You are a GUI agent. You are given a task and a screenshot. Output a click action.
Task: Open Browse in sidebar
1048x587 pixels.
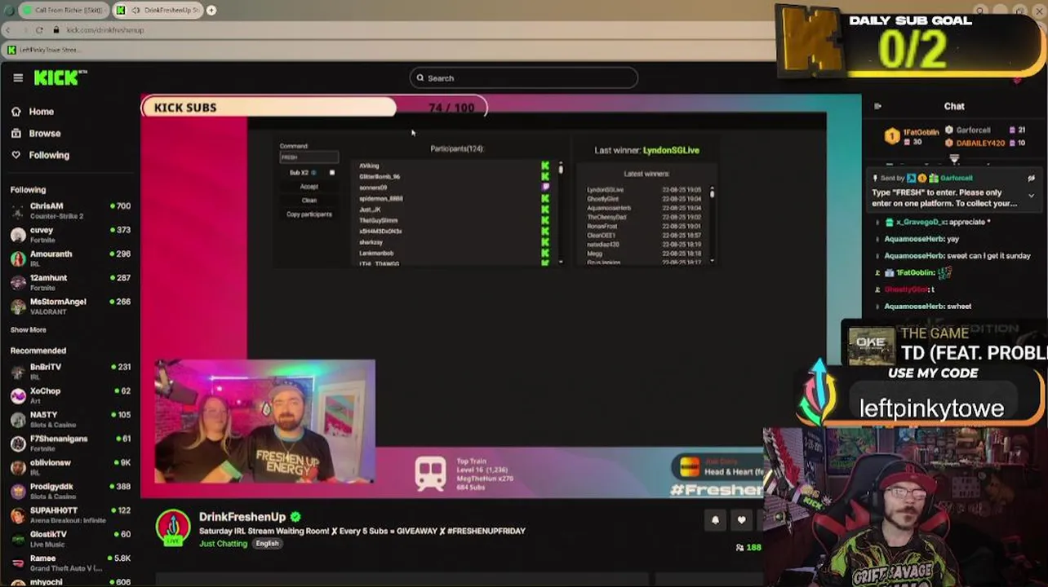coord(45,134)
